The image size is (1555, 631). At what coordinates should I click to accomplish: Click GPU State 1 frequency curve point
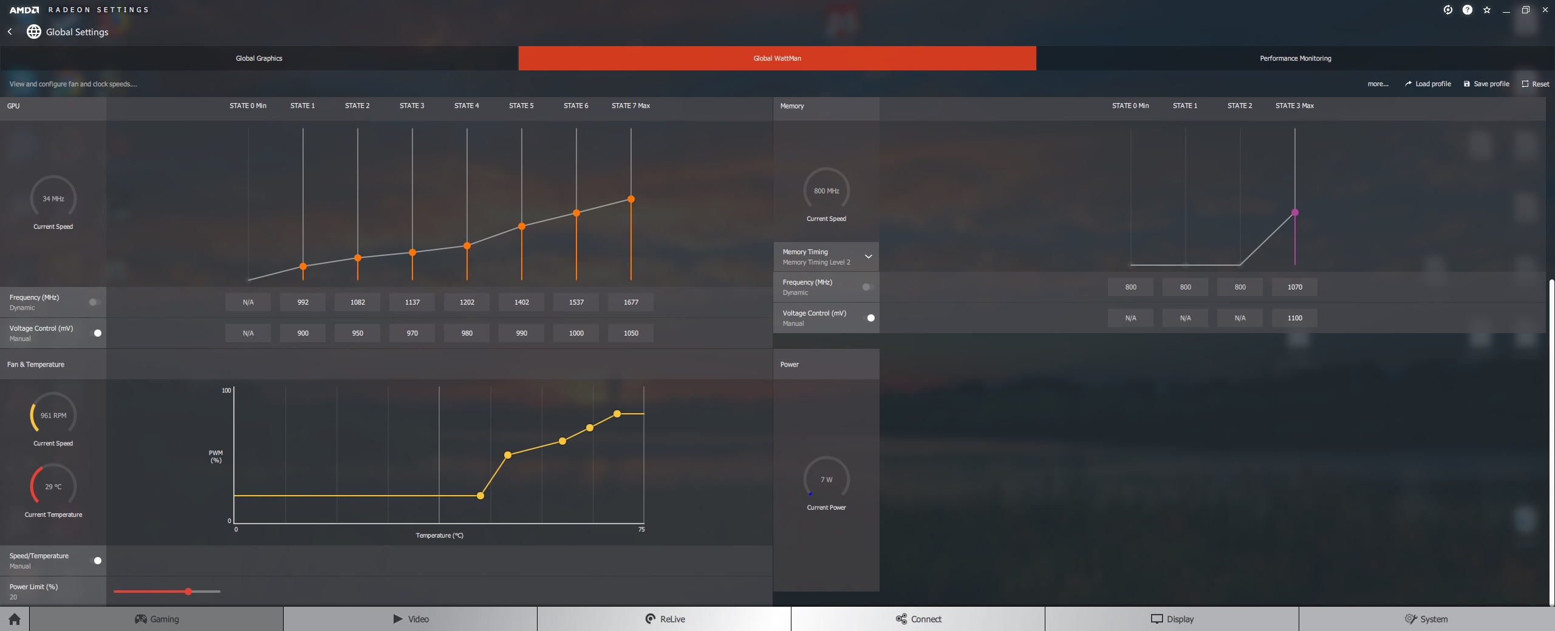[x=303, y=266]
